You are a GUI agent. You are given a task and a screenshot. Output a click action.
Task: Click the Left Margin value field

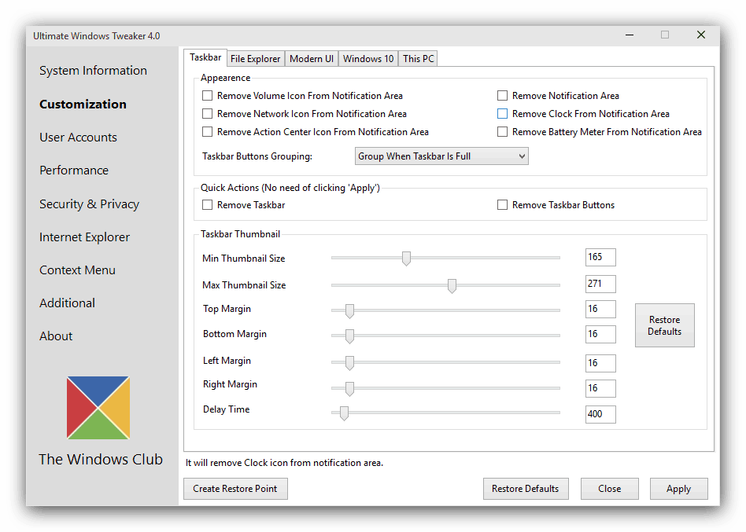coord(600,363)
